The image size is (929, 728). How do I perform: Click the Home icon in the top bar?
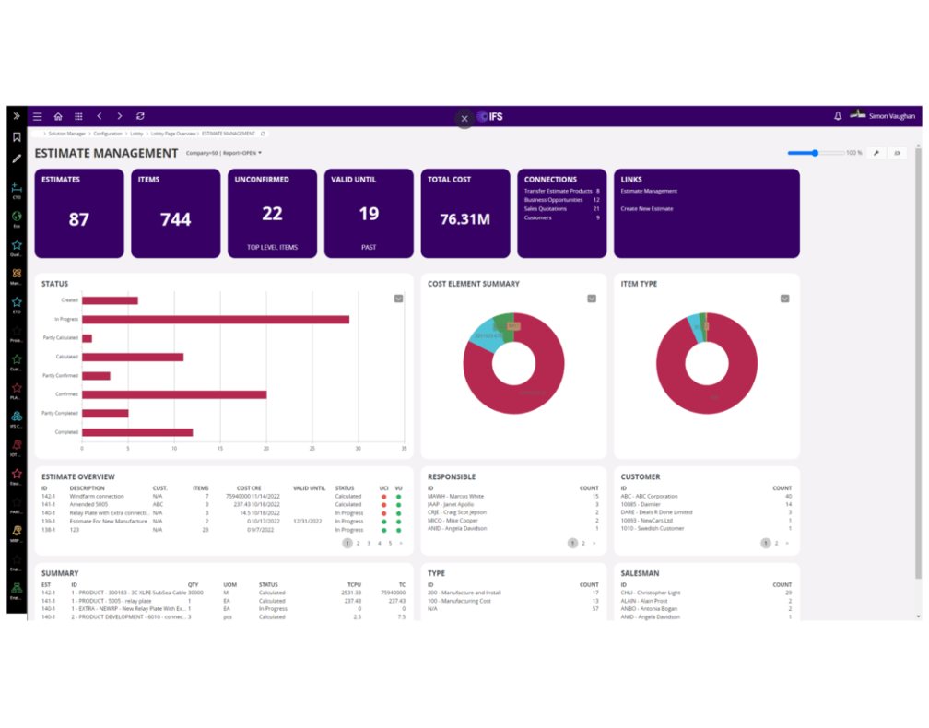(x=57, y=116)
